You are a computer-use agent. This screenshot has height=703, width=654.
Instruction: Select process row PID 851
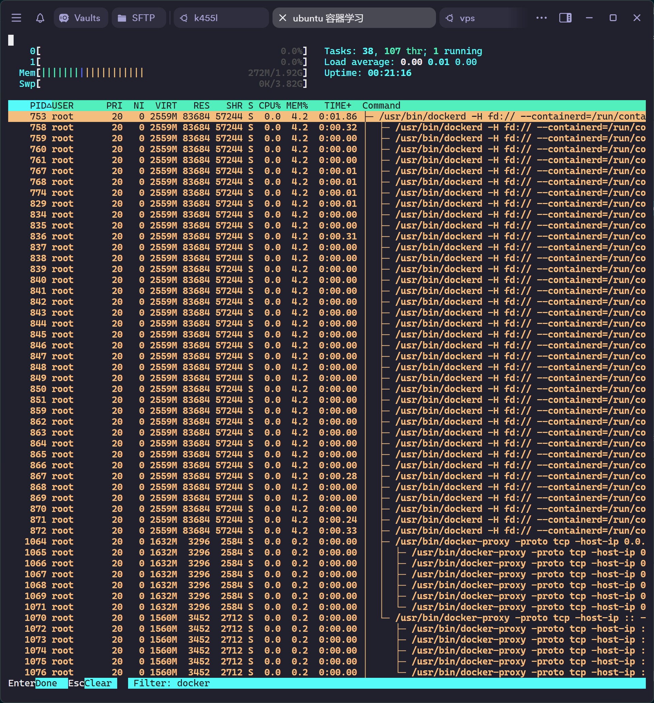[x=327, y=400]
